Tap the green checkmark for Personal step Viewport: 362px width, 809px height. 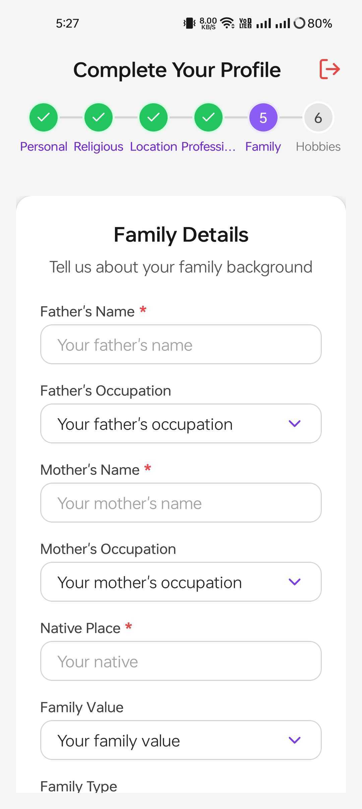[x=43, y=117]
